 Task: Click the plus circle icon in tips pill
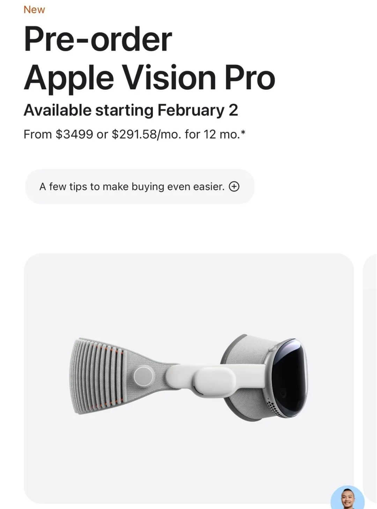[x=234, y=187]
